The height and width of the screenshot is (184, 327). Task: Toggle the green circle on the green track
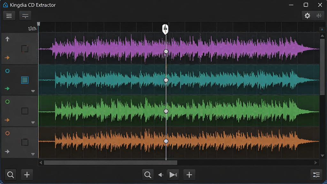point(7,102)
